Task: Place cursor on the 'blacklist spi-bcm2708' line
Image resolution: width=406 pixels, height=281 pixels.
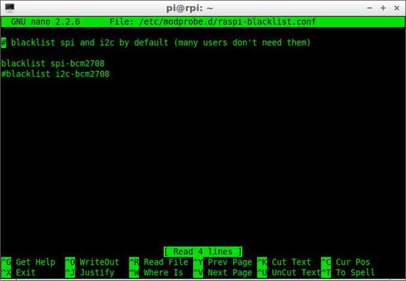Action: click(53, 64)
